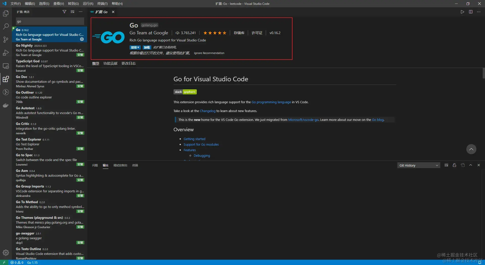Image resolution: width=485 pixels, height=265 pixels.
Task: Close the bottom panel
Action: pos(479,165)
